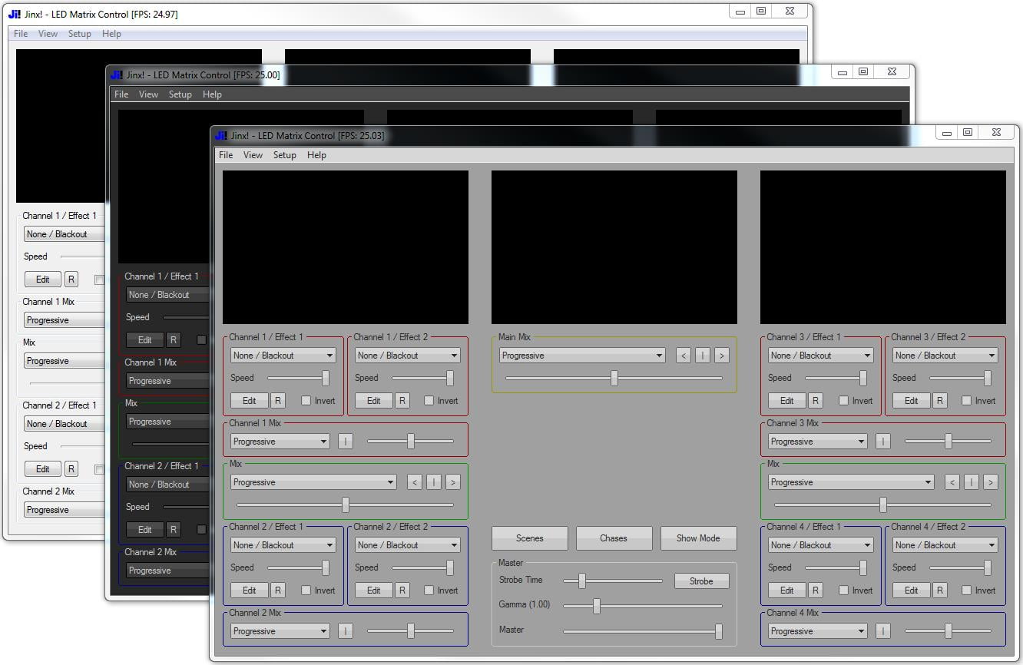
Task: Click the Jinx! application icon in the title bar
Action: [x=220, y=135]
